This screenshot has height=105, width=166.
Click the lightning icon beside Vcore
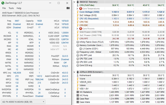[78, 79]
